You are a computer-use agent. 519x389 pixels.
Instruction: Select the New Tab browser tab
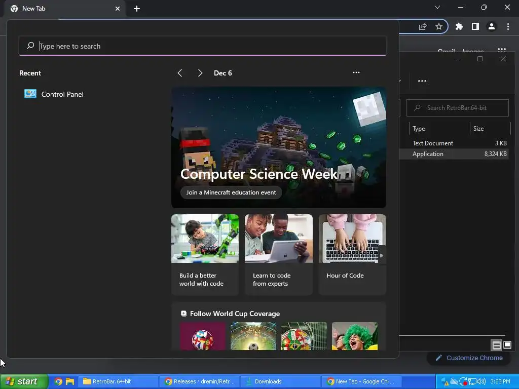click(65, 9)
